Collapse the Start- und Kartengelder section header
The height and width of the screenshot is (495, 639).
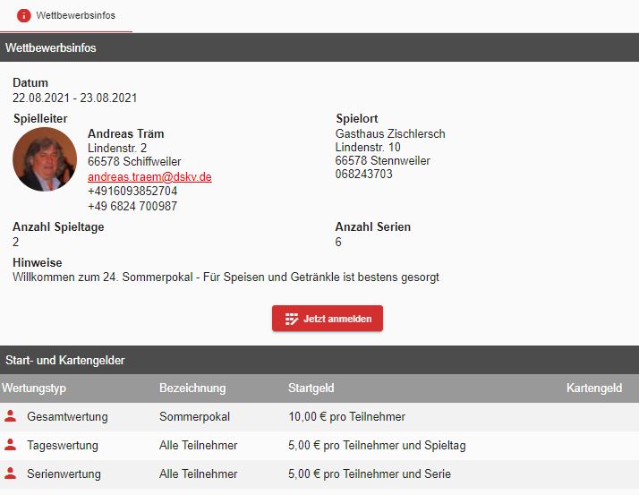(x=319, y=360)
